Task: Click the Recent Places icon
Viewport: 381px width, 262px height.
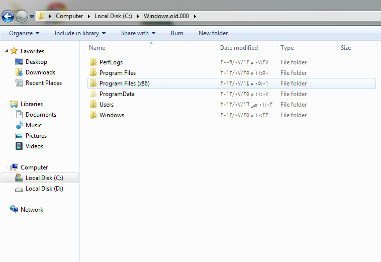Action: click(x=19, y=82)
